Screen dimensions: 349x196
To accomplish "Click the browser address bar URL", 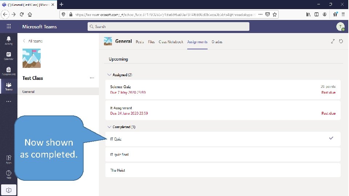I will coord(165,15).
